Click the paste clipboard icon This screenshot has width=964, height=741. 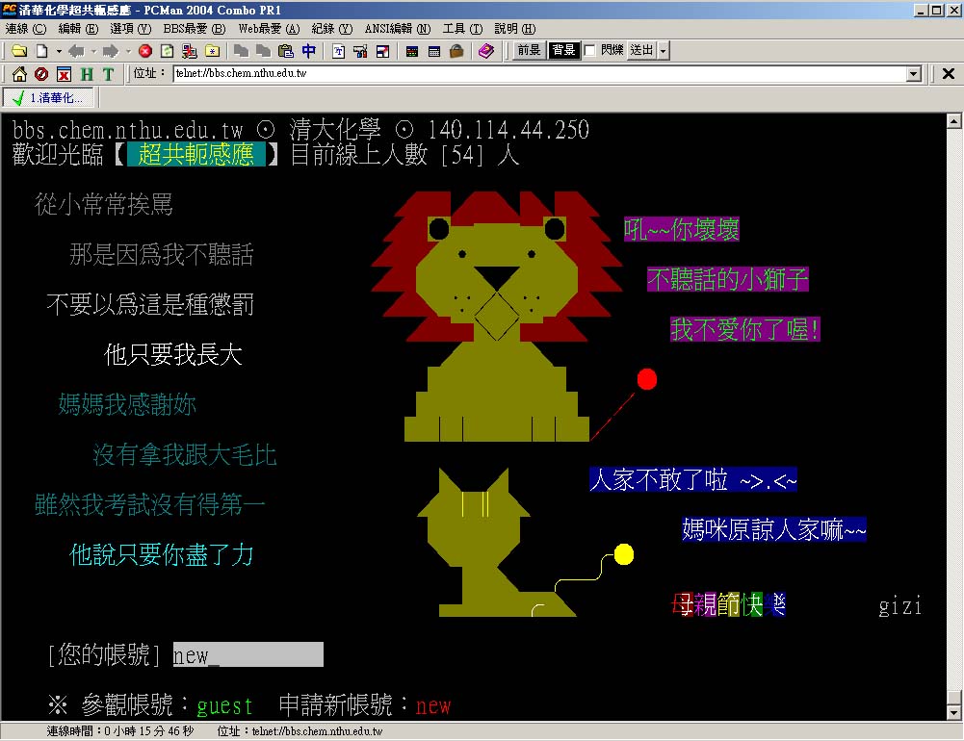pyautogui.click(x=285, y=51)
